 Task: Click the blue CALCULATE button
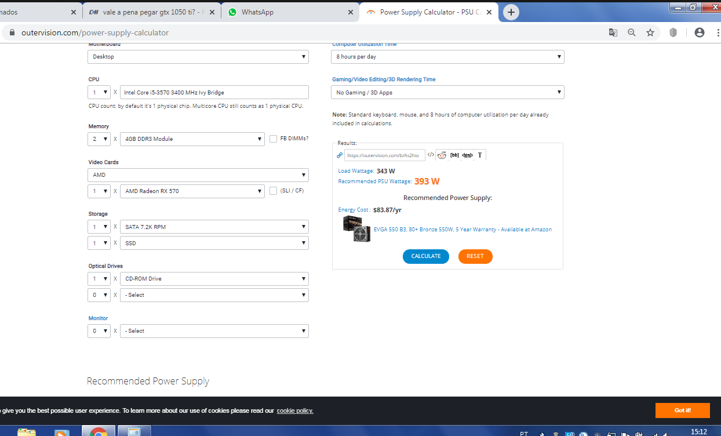click(x=426, y=256)
